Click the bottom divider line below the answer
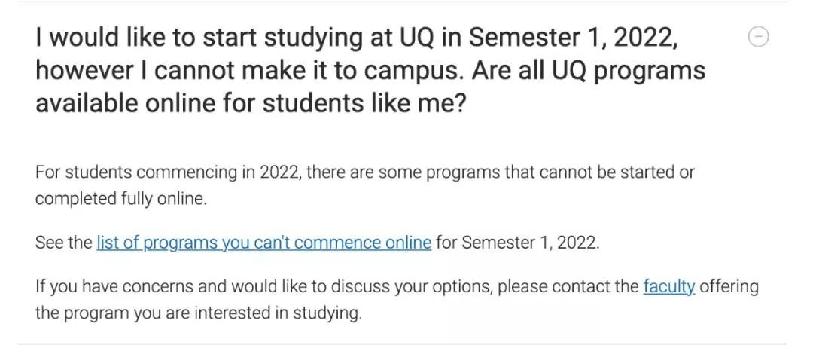This screenshot has width=813, height=345. coord(402,343)
